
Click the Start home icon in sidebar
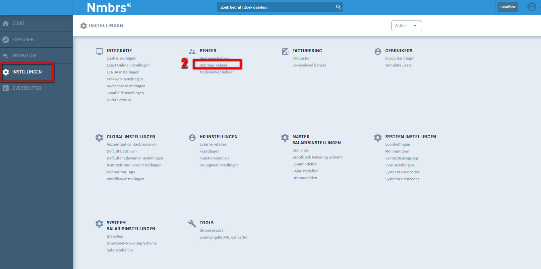pos(6,23)
